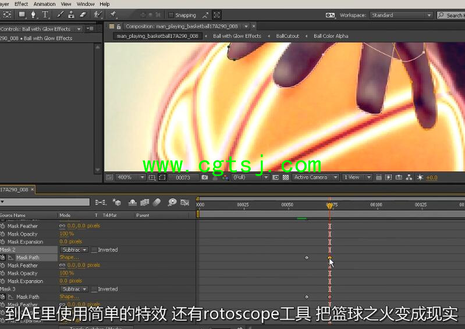Click the Always Preview This View icon
The width and height of the screenshot is (465, 329).
109,177
